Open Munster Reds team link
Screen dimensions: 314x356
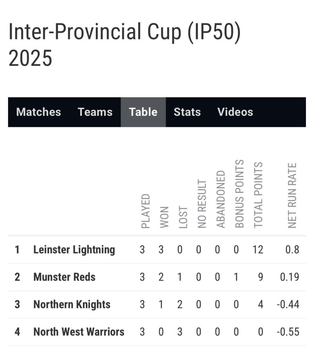pos(65,277)
